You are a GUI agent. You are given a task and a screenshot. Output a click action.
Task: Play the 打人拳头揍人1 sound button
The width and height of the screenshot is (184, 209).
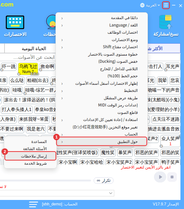coord(16,110)
